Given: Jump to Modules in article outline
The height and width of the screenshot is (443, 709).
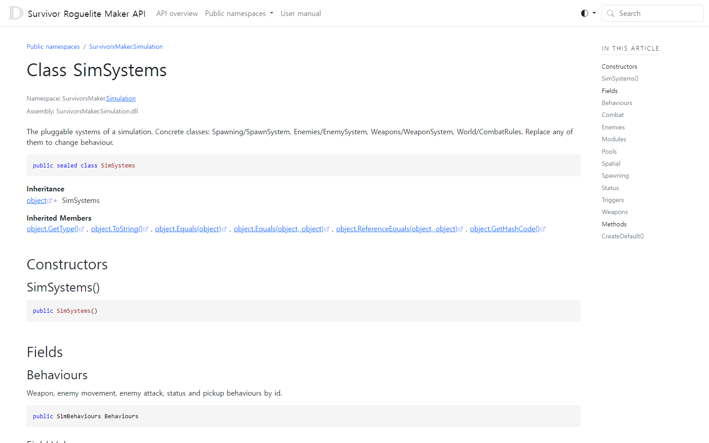Looking at the screenshot, I should (x=614, y=139).
